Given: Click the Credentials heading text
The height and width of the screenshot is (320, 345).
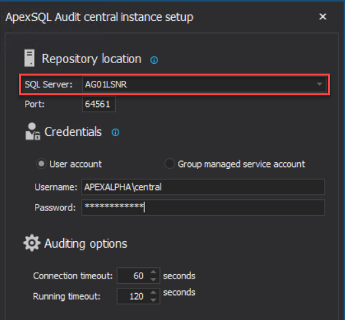Looking at the screenshot, I should pos(73,132).
